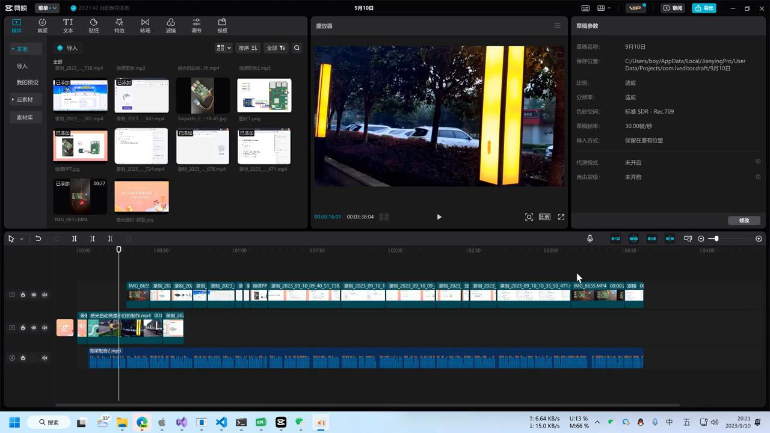Click the 导出 export button

point(705,8)
